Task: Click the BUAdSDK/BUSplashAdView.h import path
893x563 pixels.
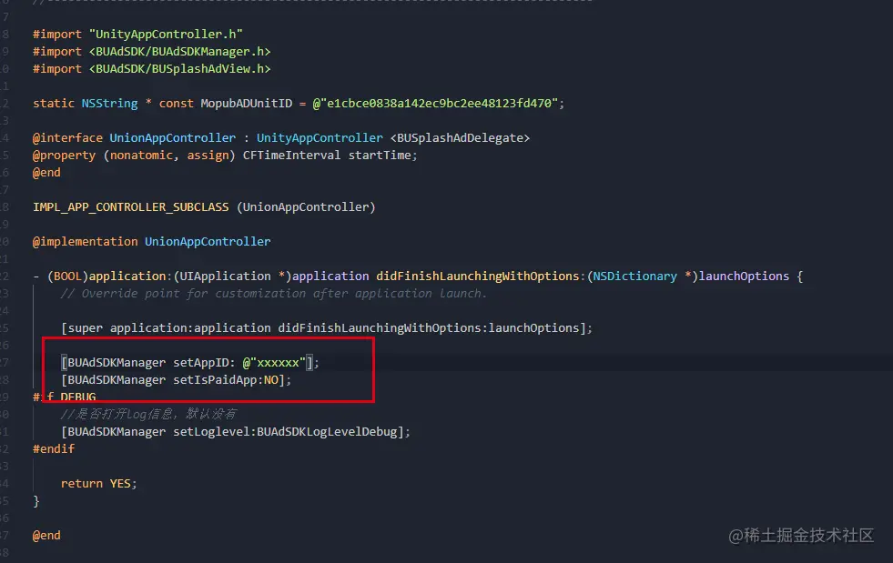Action: 179,69
